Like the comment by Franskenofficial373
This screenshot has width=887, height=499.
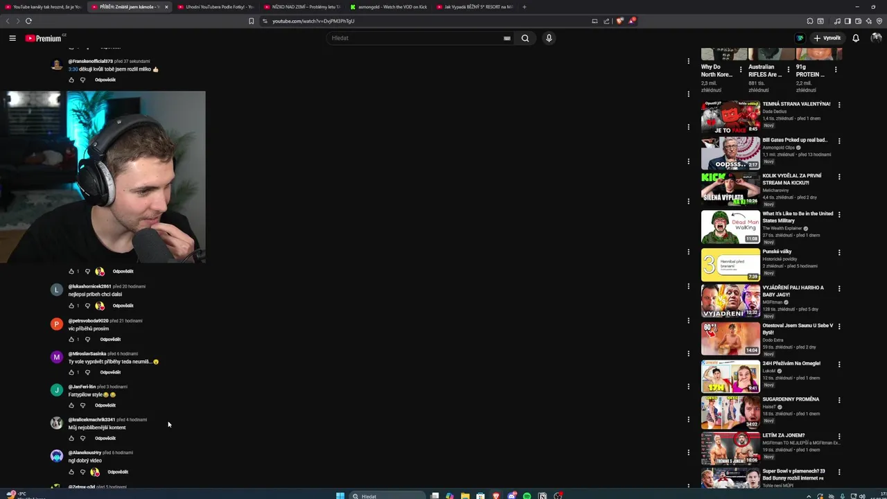point(71,80)
